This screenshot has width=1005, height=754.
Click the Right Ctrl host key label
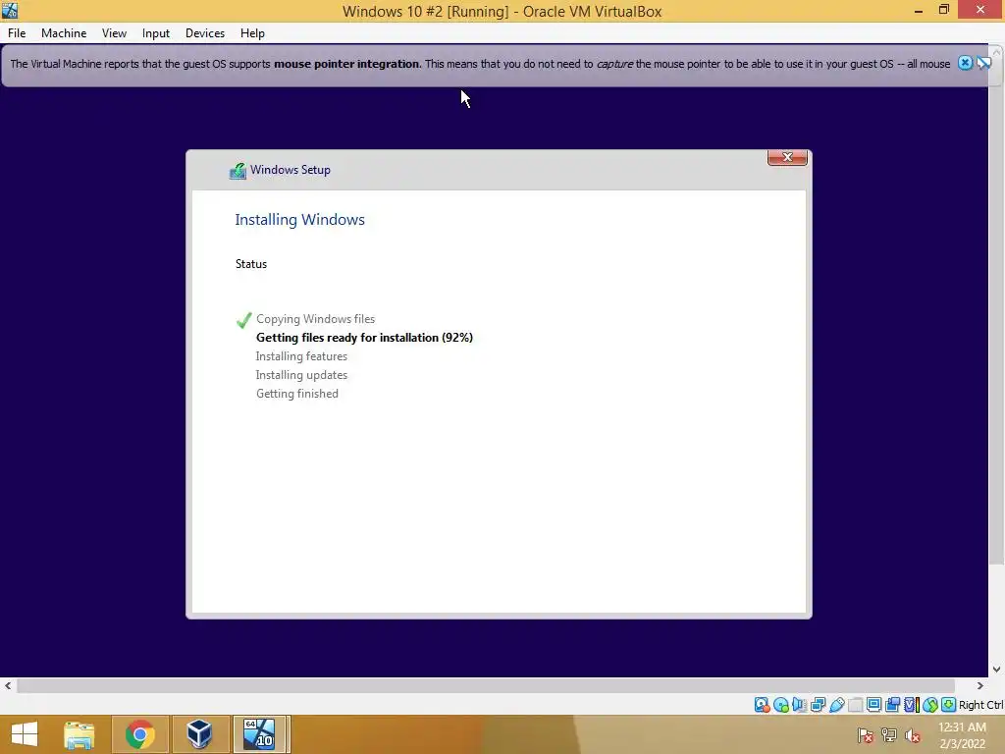(980, 705)
